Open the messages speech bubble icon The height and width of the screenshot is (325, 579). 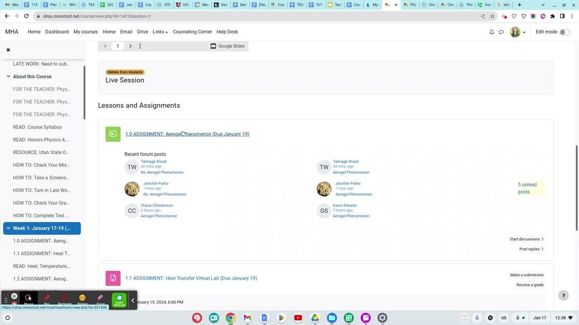501,32
